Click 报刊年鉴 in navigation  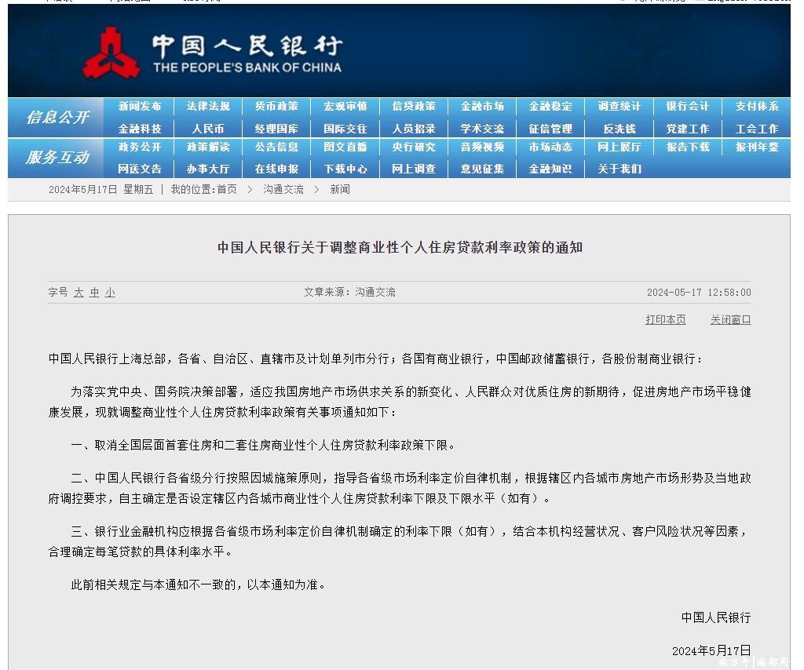pos(756,147)
